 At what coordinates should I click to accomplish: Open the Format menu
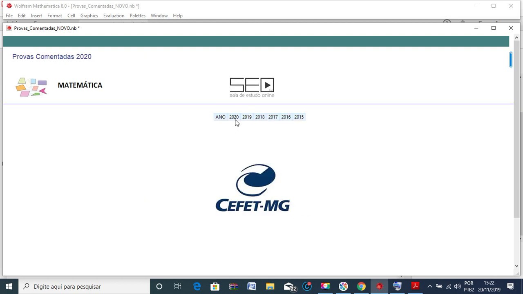tap(55, 16)
